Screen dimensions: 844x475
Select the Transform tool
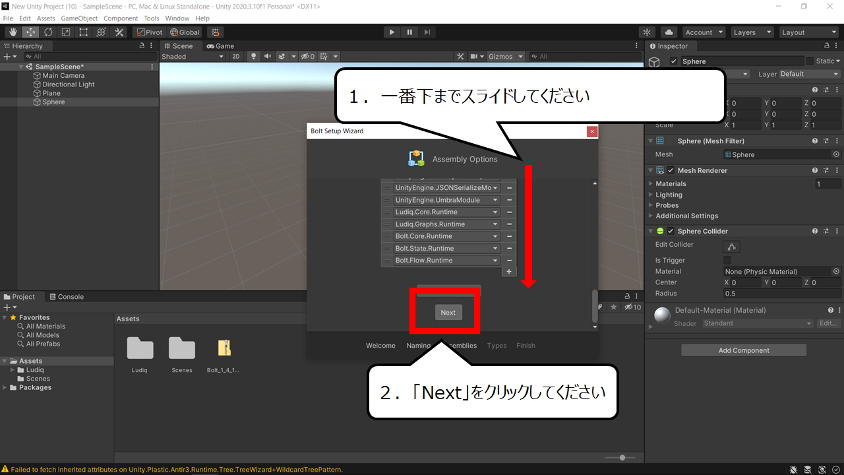point(102,32)
